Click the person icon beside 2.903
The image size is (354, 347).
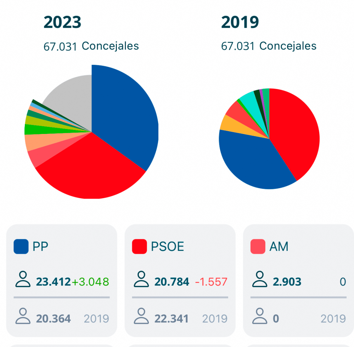260,280
